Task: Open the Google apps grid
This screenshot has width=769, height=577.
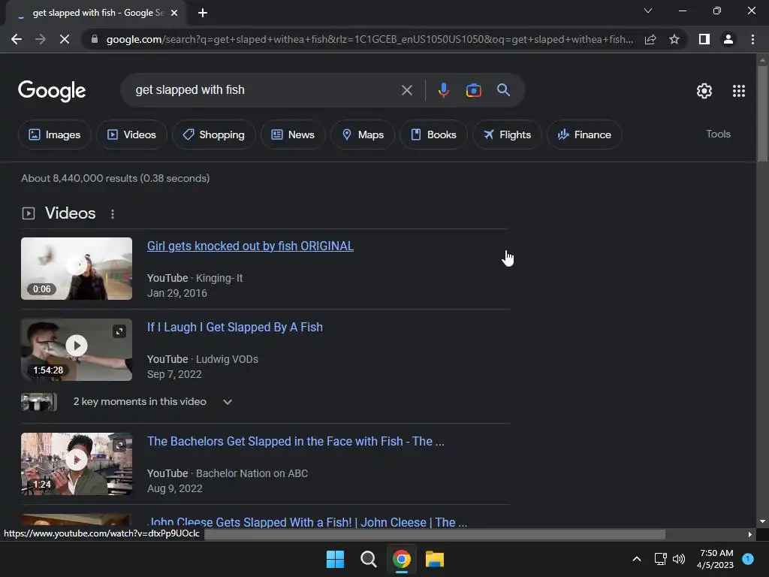Action: (x=739, y=91)
